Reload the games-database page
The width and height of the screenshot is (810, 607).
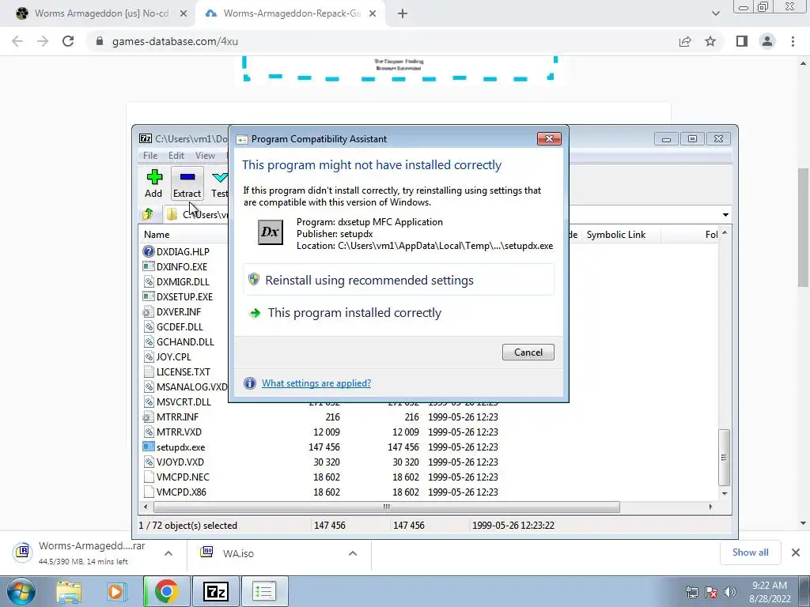(68, 41)
